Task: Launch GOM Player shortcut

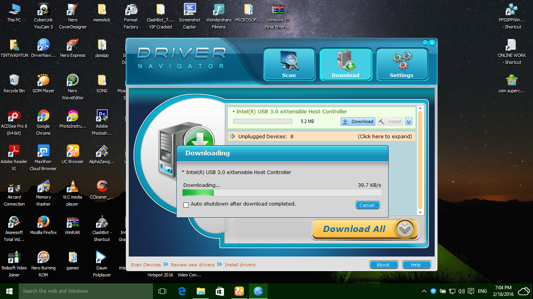Action: coord(43,84)
